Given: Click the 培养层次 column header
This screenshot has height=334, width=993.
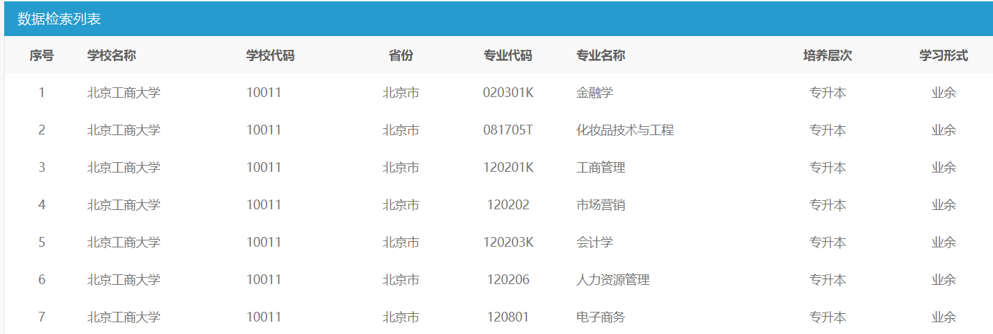Looking at the screenshot, I should pos(828,55).
